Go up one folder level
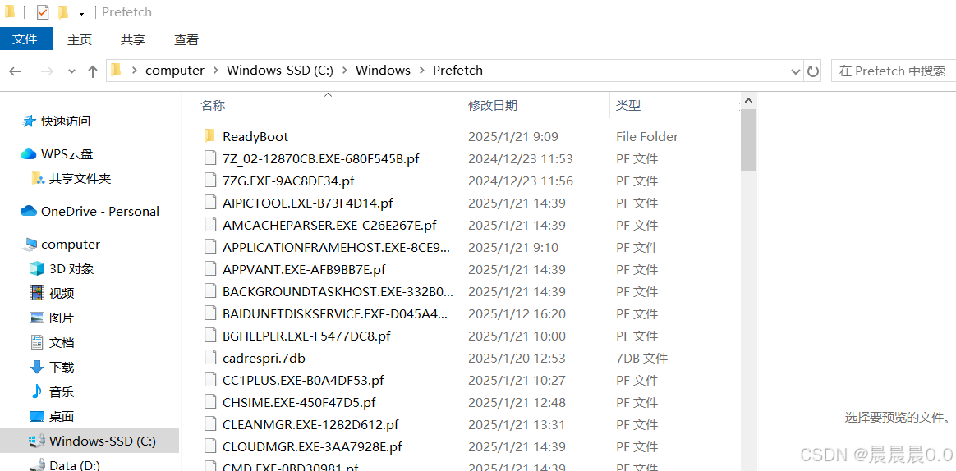 point(93,71)
